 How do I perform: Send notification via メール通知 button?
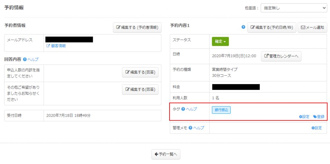click(x=312, y=27)
